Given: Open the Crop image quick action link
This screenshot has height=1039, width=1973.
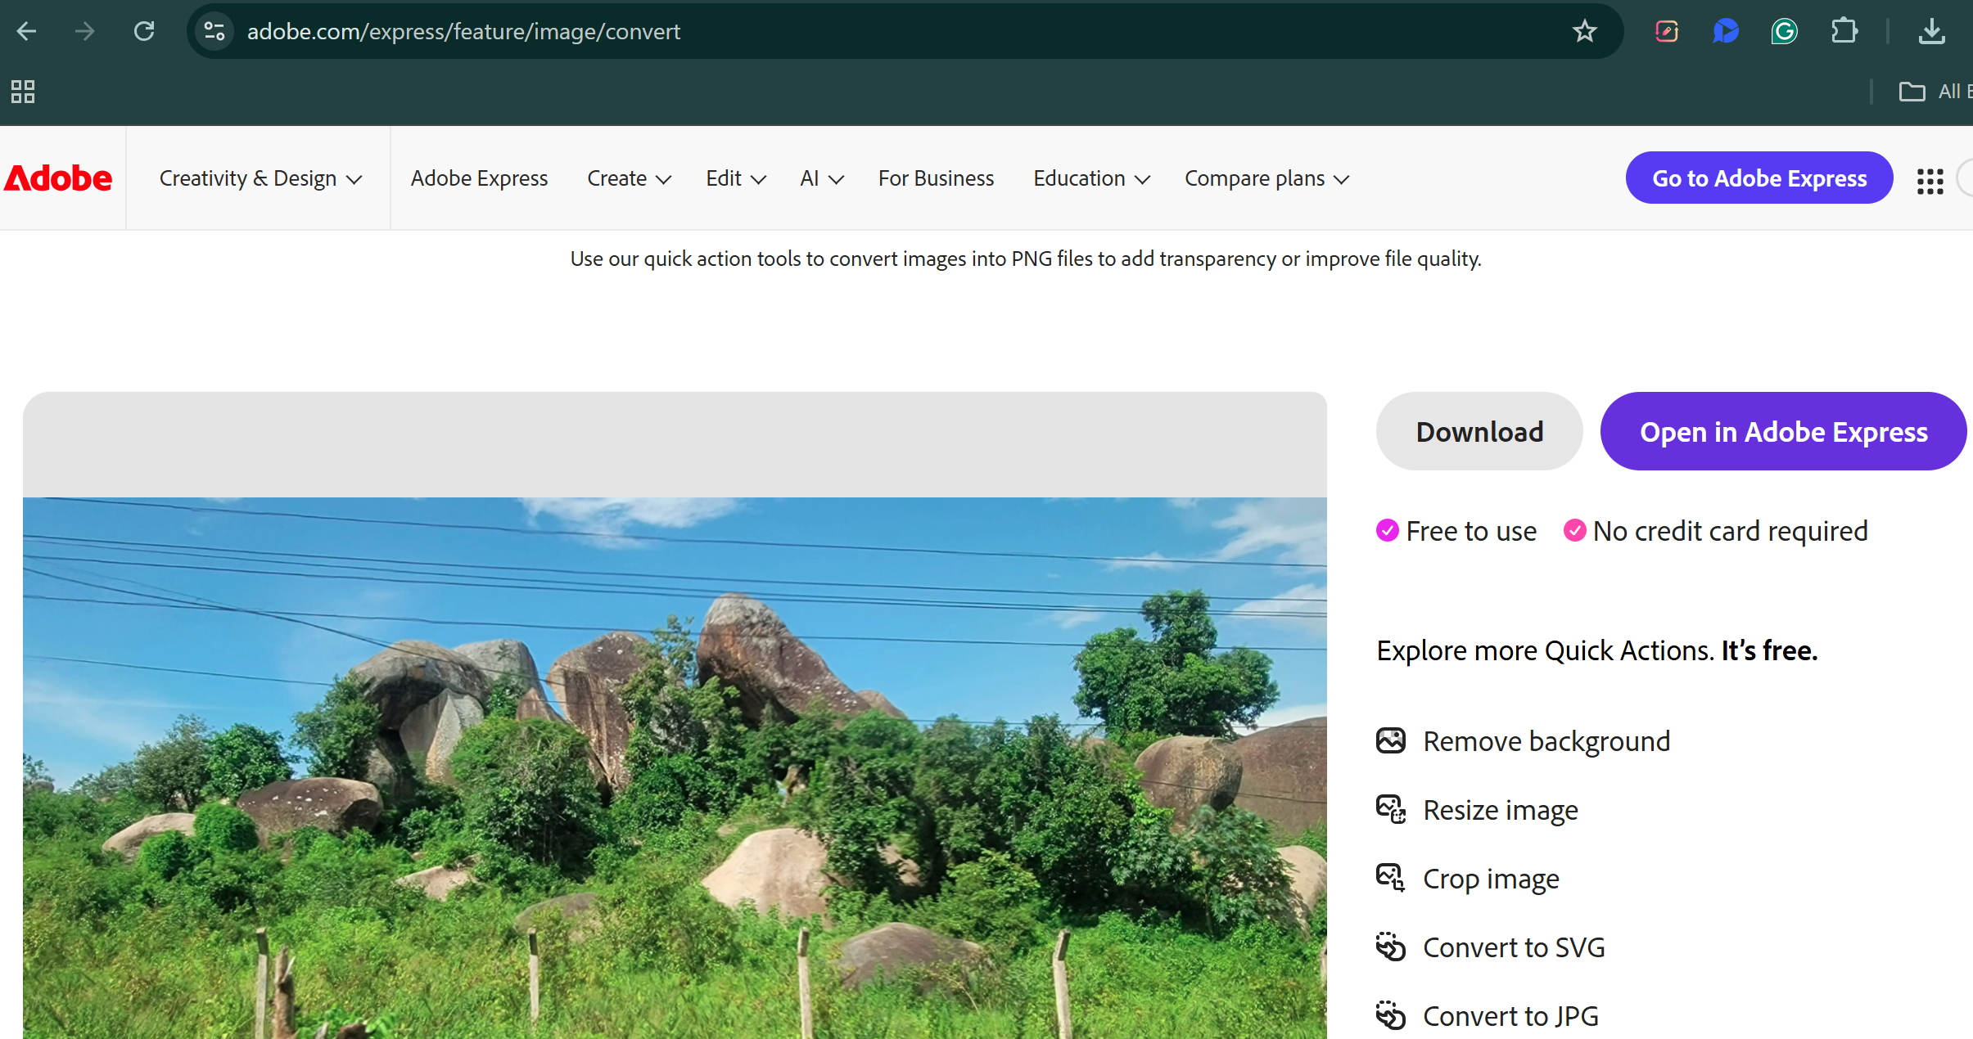Looking at the screenshot, I should (1491, 879).
